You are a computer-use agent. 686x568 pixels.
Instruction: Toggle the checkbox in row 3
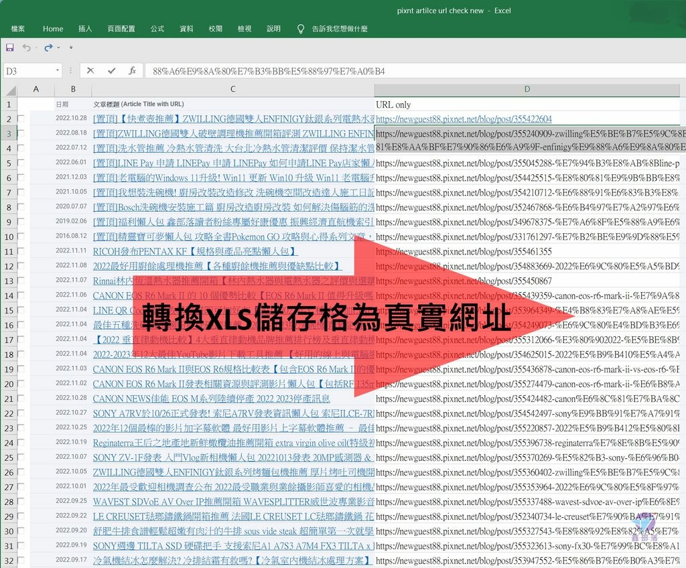click(21, 133)
